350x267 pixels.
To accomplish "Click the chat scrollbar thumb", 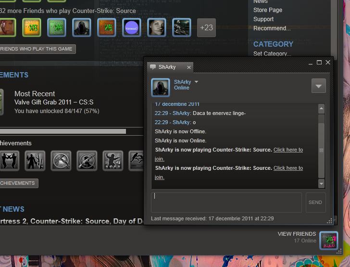I will pos(322,150).
